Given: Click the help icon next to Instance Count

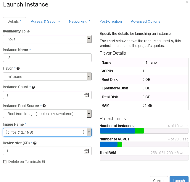Looking at the screenshot, I should pos(33,87).
